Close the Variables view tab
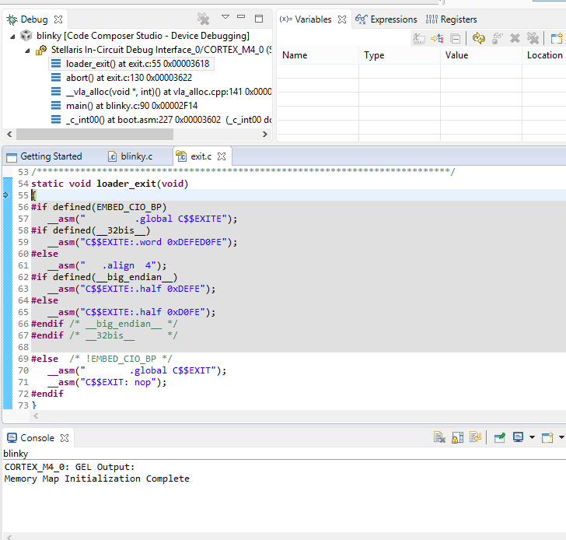Viewport: 566px width, 540px height. (x=342, y=19)
